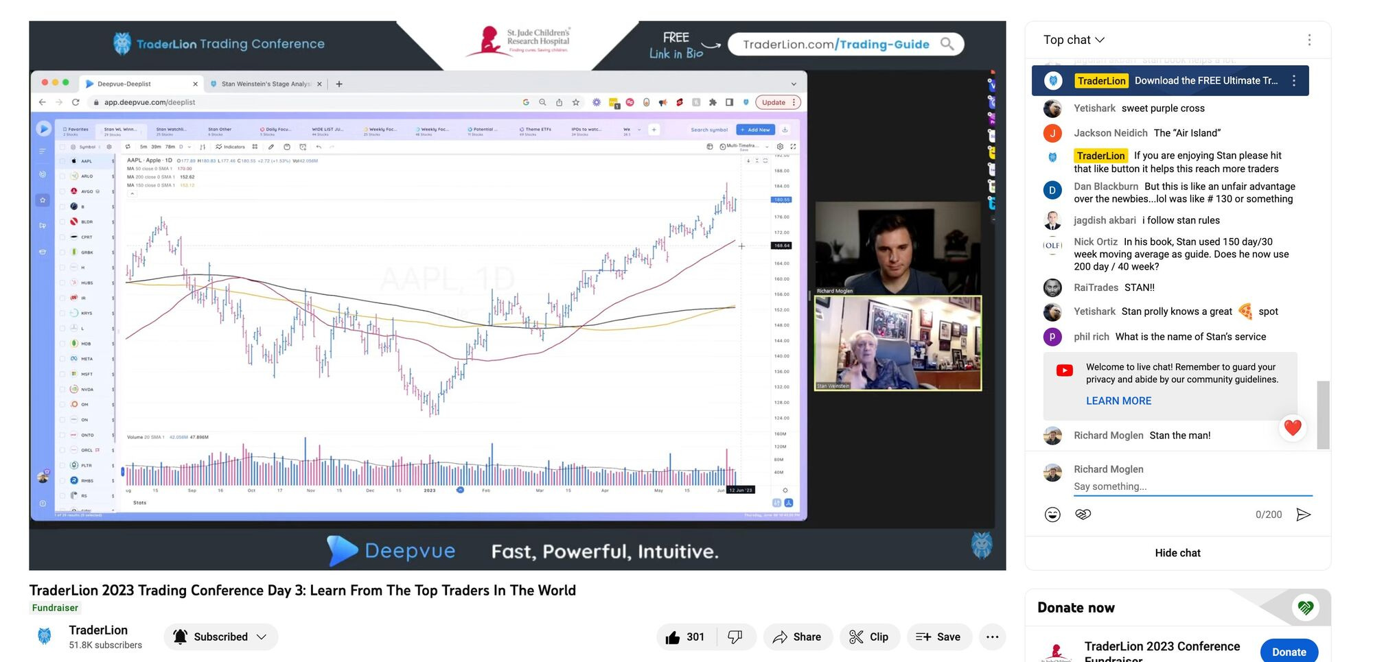1373x662 pixels.
Task: Click the live chat scrollbar thumb
Action: tap(1323, 415)
